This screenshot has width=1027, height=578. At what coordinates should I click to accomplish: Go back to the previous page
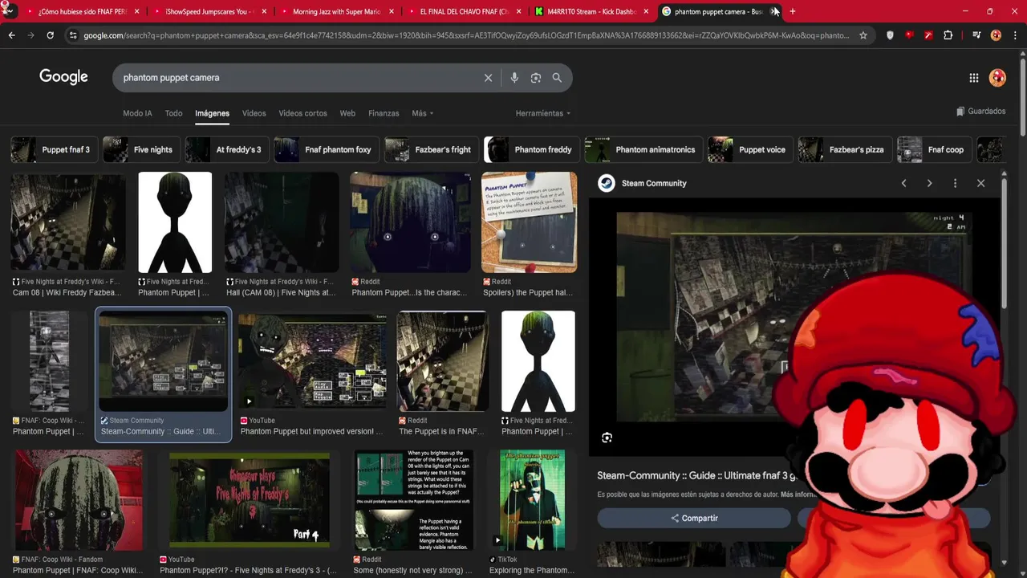11,35
